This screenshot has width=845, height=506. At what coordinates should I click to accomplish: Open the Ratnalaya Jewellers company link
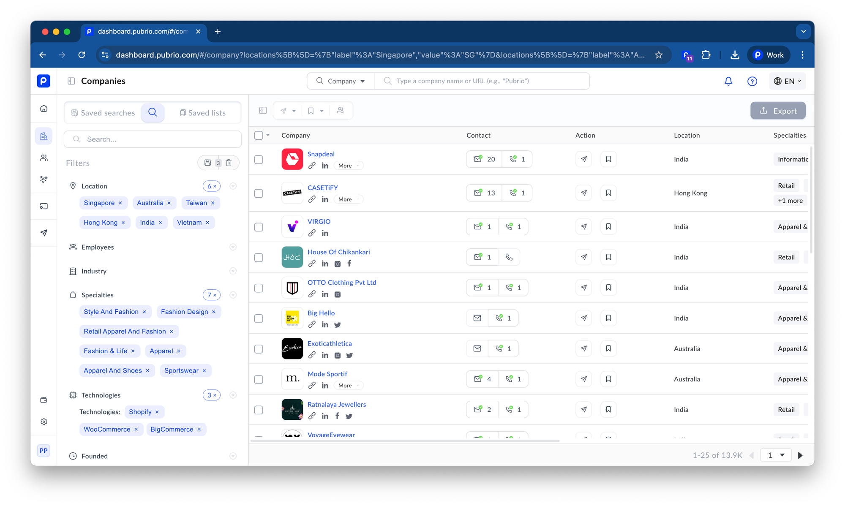pyautogui.click(x=337, y=405)
